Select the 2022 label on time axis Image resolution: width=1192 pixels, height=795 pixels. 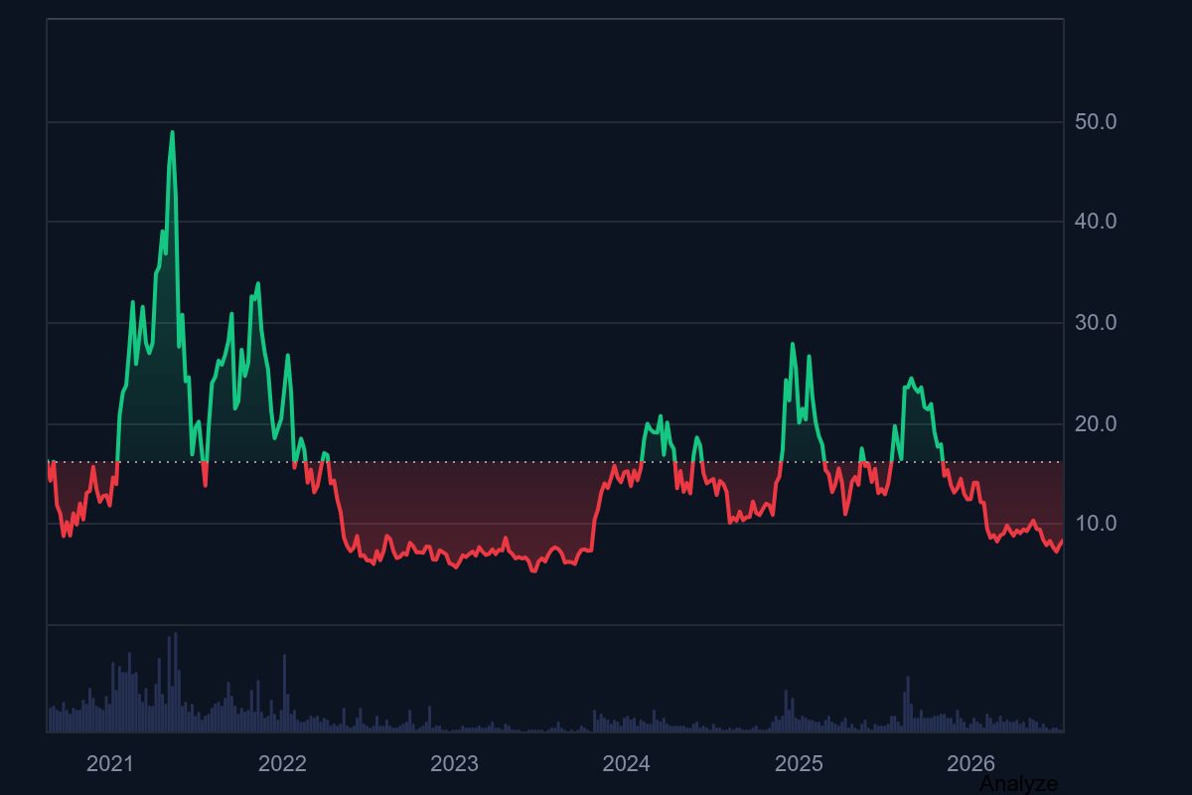coord(282,763)
